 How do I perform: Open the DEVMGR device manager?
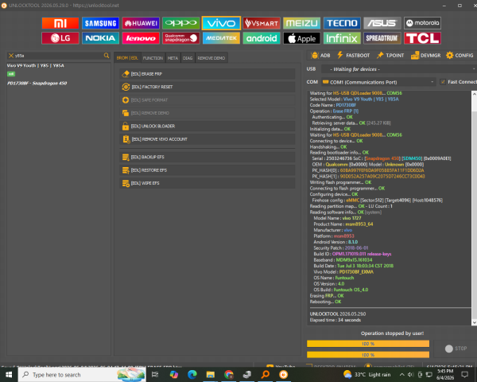coord(425,56)
